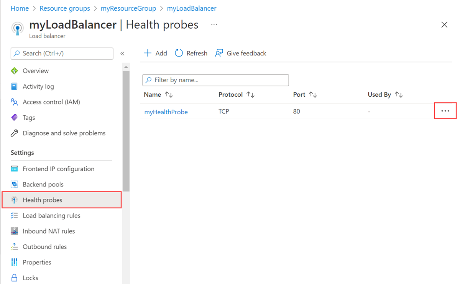This screenshot has height=284, width=460.
Task: Select Access control (IAM) icon
Action: pos(14,102)
